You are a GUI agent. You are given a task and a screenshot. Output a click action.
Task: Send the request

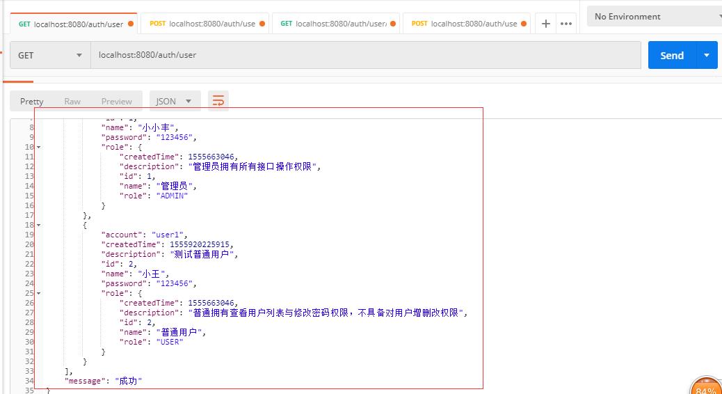click(x=672, y=55)
